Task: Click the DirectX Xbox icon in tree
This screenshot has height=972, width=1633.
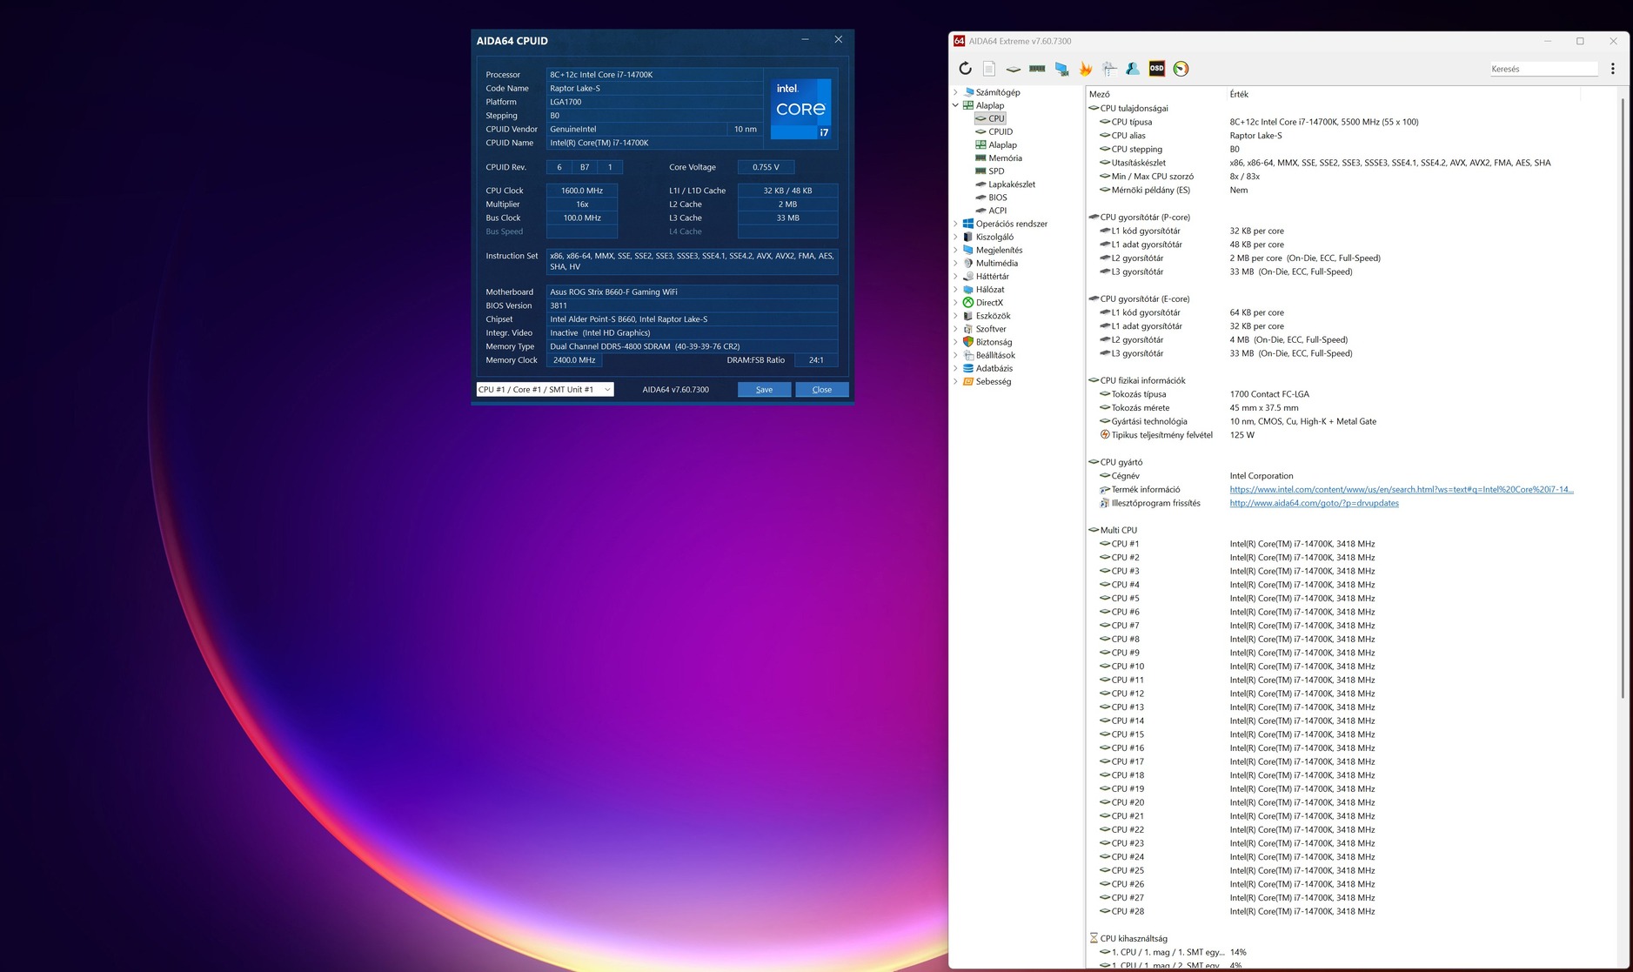Action: pyautogui.click(x=967, y=303)
